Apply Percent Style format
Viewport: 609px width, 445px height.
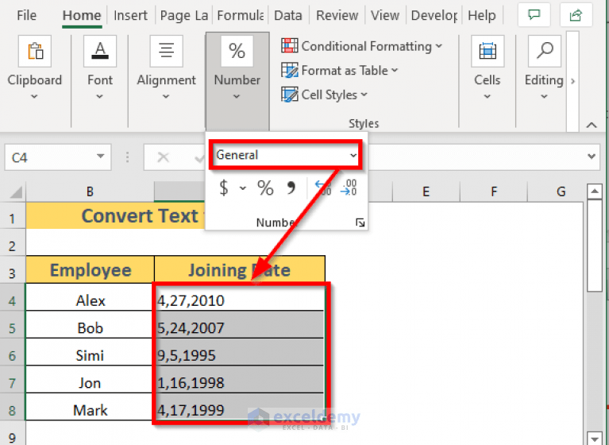266,188
